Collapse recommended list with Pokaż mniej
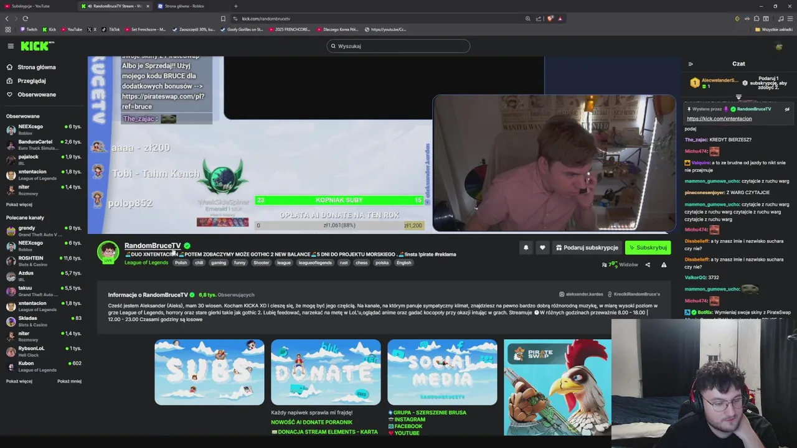Viewport: 797px width, 448px height. [69, 381]
